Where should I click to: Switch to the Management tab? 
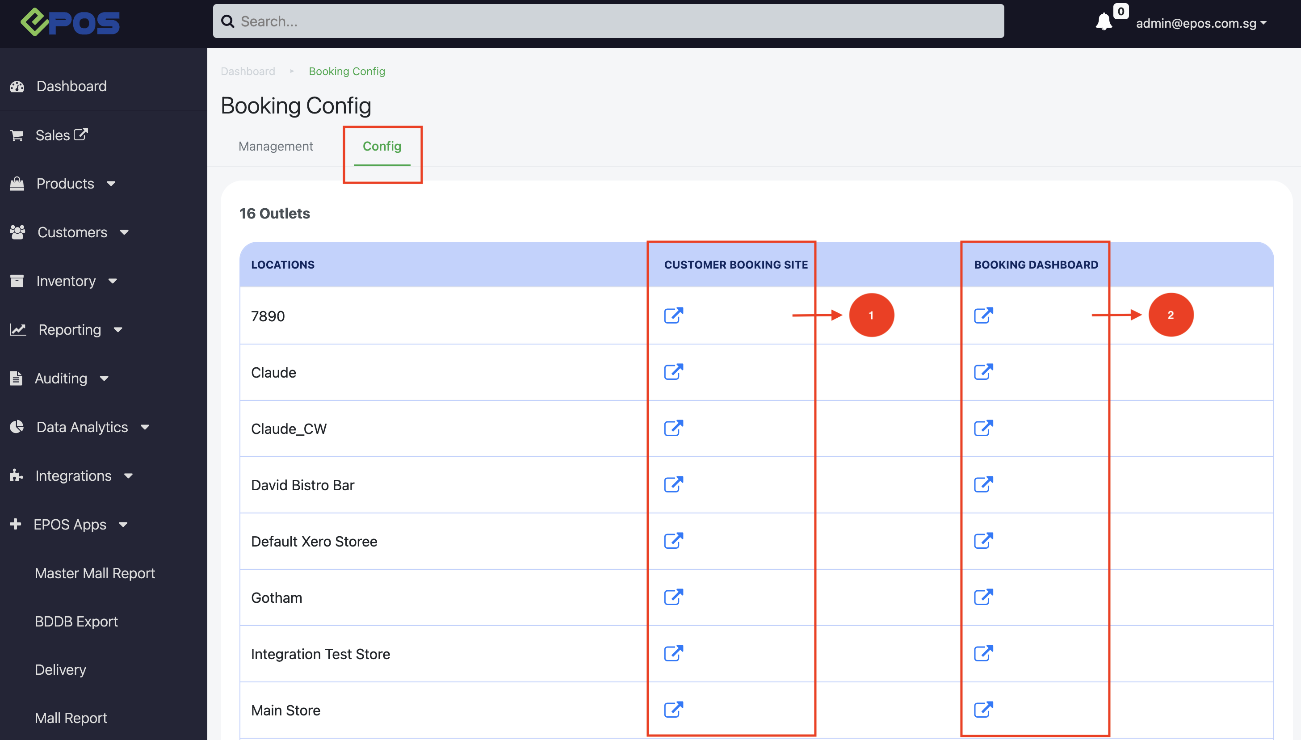point(275,147)
